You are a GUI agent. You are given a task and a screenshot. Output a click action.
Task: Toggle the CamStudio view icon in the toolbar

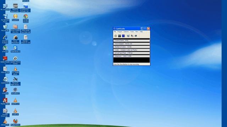tap(128, 36)
